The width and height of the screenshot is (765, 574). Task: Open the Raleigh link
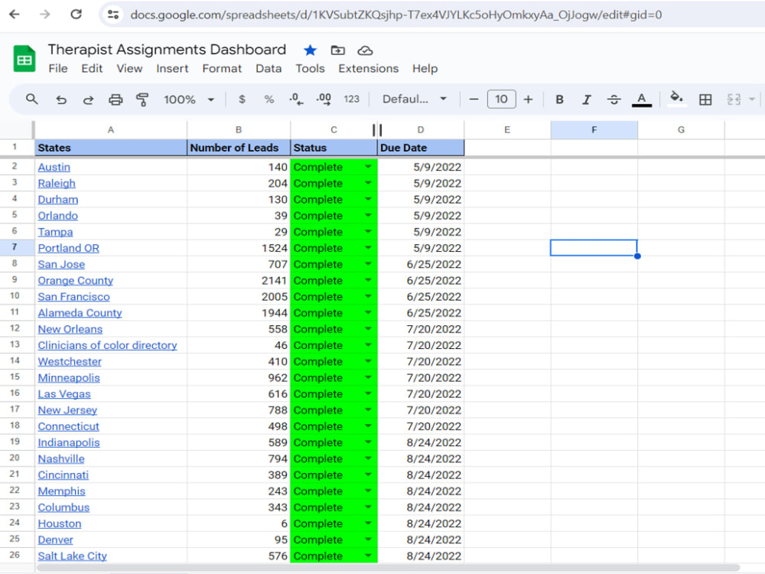tap(57, 184)
